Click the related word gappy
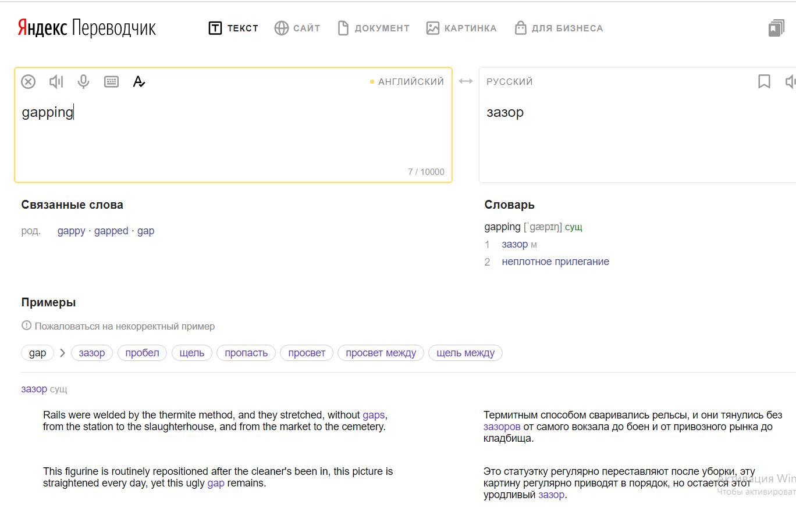 (x=71, y=231)
